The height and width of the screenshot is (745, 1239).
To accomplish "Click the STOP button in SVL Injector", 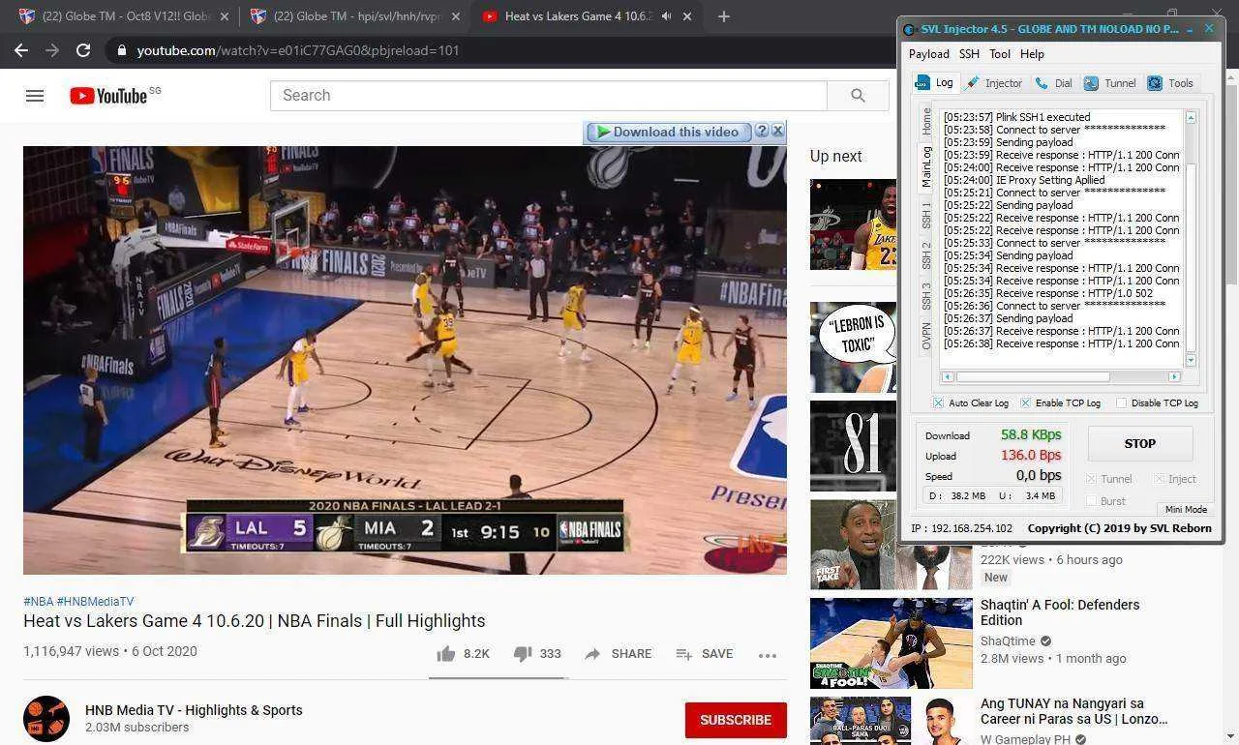I will [1139, 443].
